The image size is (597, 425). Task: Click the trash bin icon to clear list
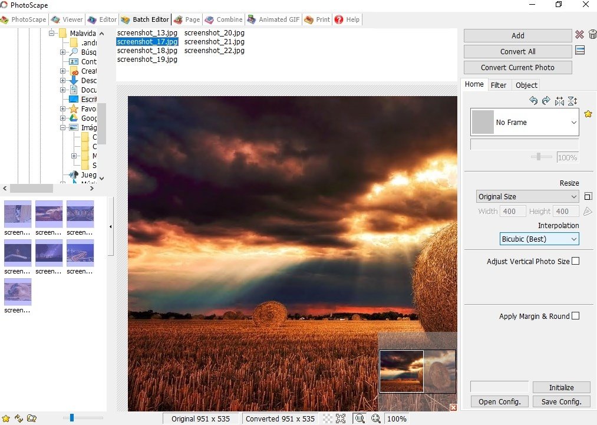coord(593,35)
